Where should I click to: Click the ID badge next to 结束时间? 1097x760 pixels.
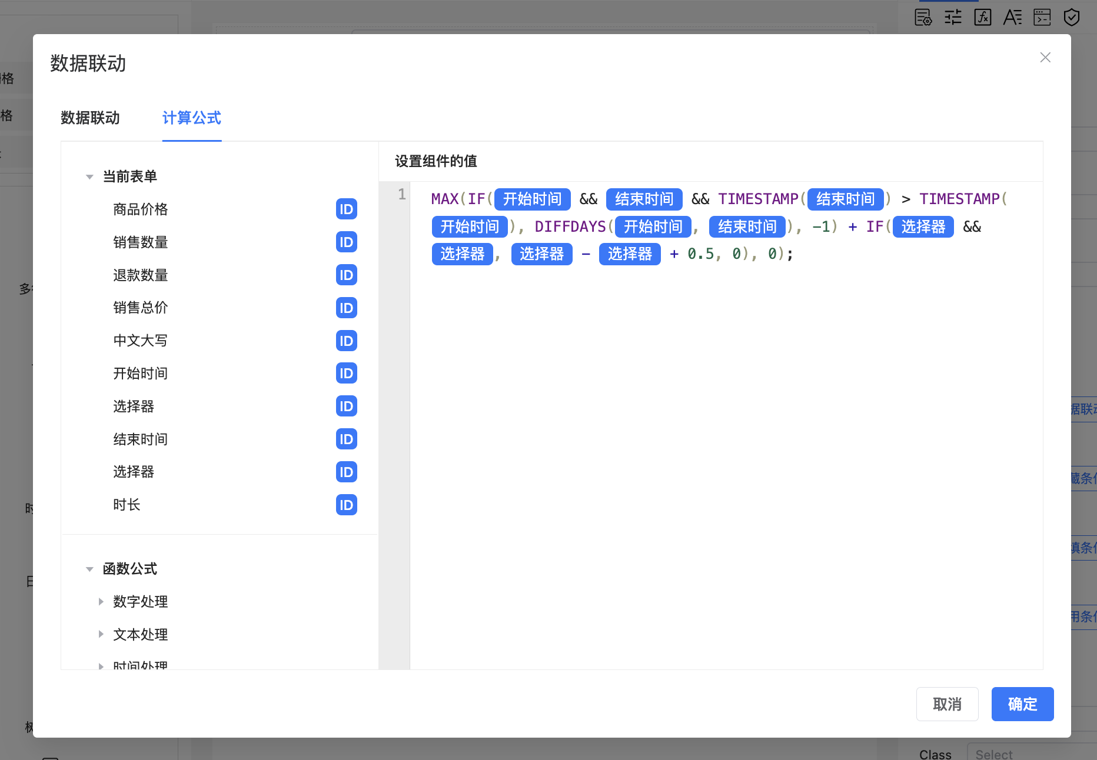point(346,439)
